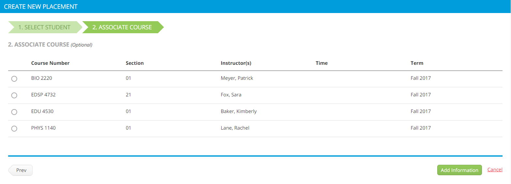Click the Time column header
511x184 pixels.
[322, 63]
